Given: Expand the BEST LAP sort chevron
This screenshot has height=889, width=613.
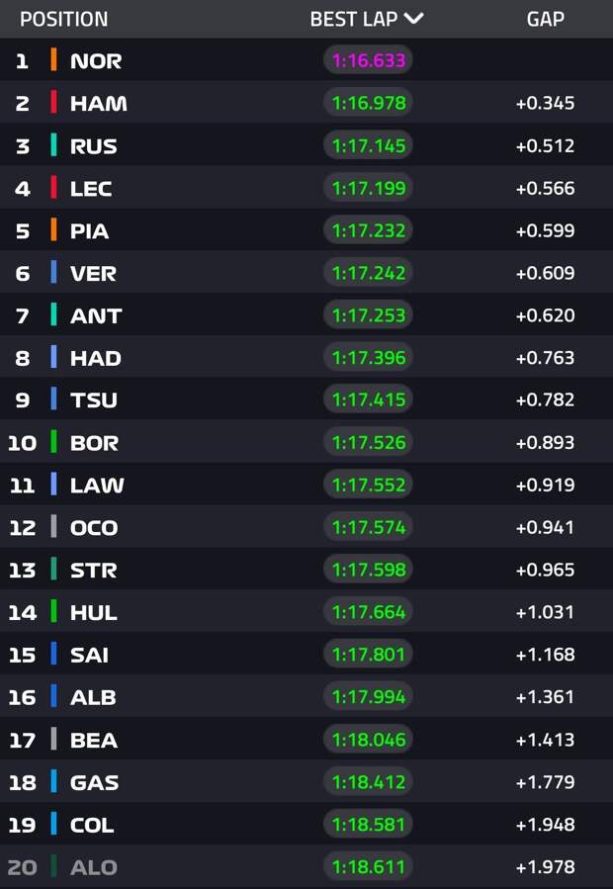Looking at the screenshot, I should [x=413, y=19].
